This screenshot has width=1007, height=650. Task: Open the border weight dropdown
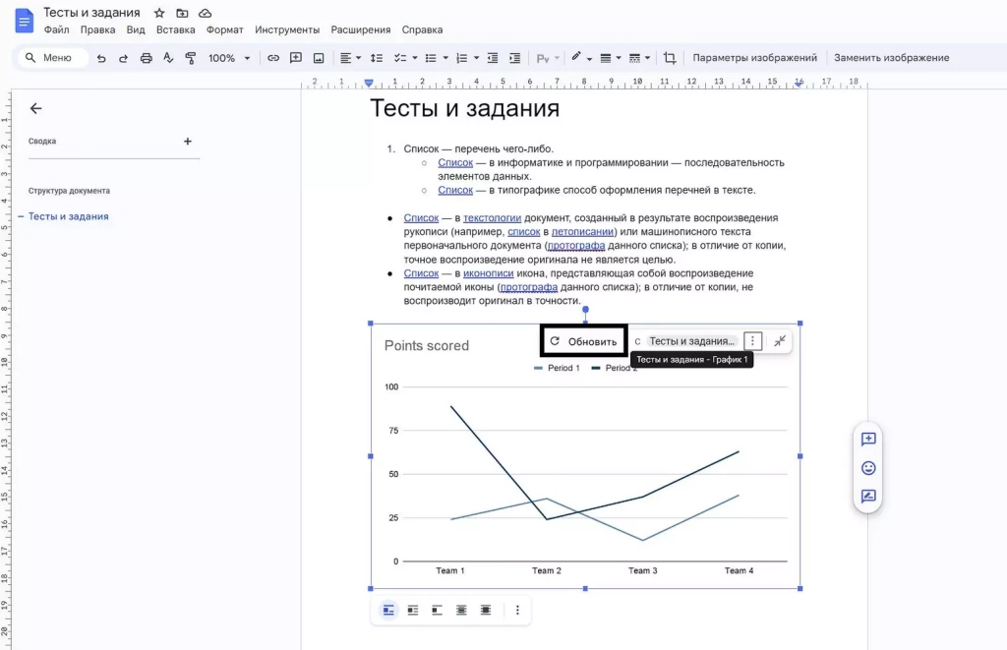point(618,57)
